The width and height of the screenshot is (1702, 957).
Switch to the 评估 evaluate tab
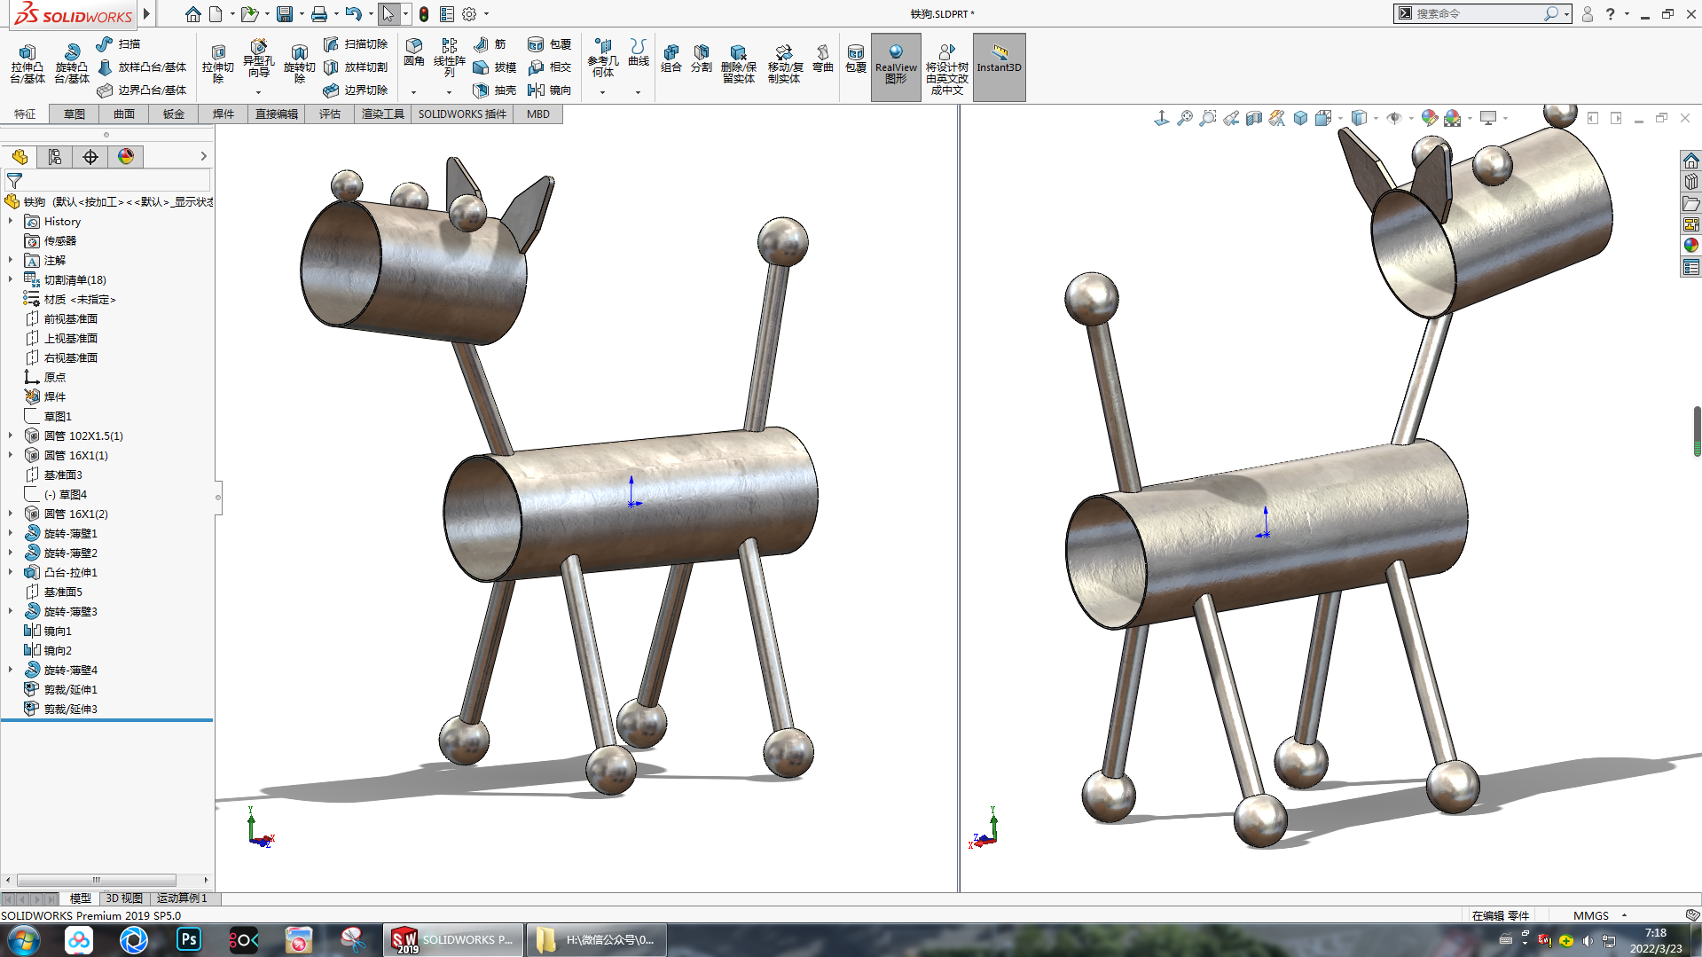click(330, 114)
